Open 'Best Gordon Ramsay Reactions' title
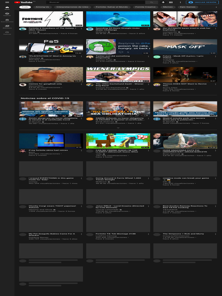The width and height of the screenshot is (222, 296). click(x=185, y=206)
